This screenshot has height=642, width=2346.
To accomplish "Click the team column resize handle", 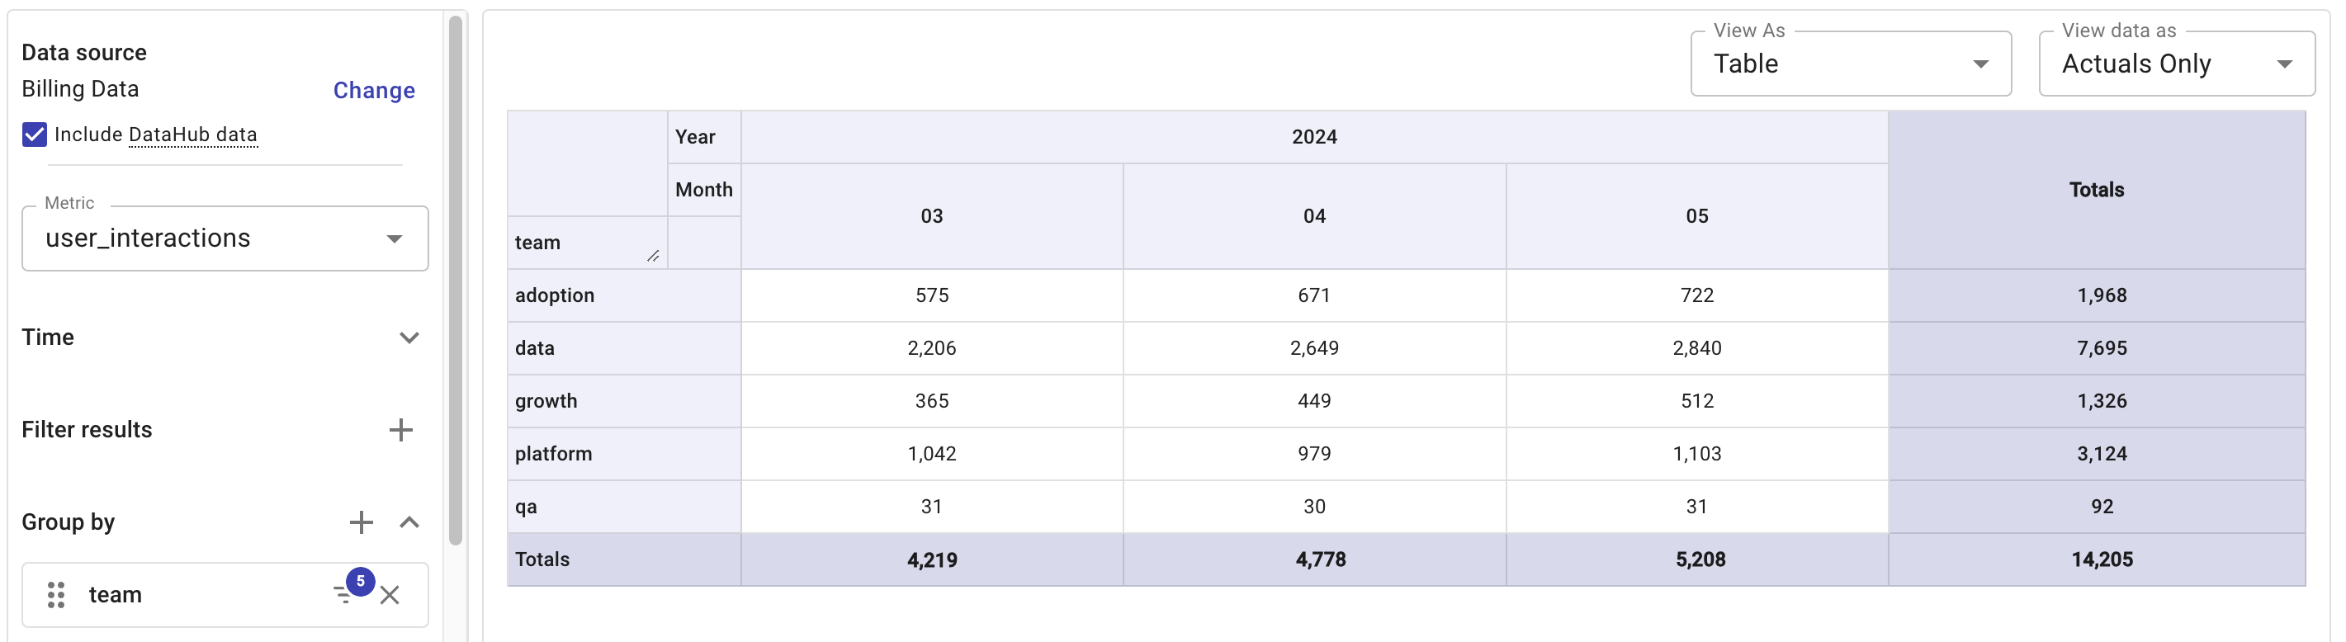I will [653, 257].
